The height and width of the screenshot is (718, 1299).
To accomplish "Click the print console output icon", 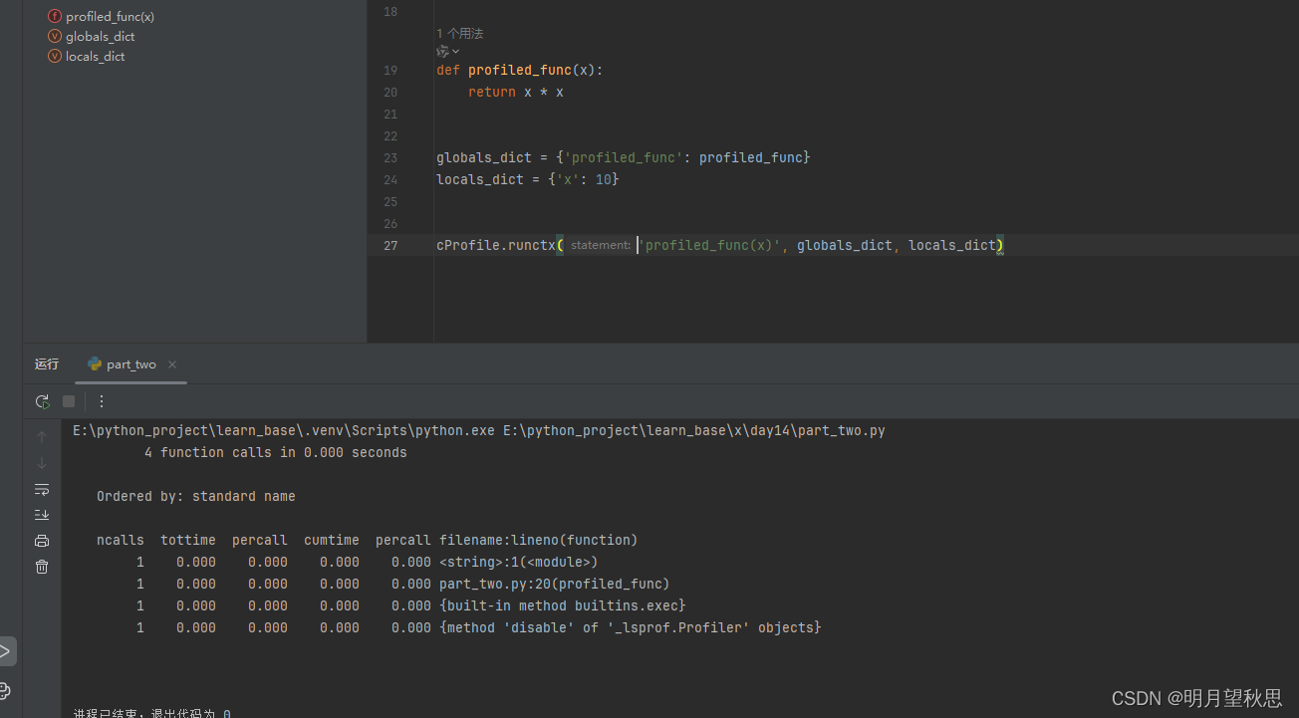I will pyautogui.click(x=42, y=541).
